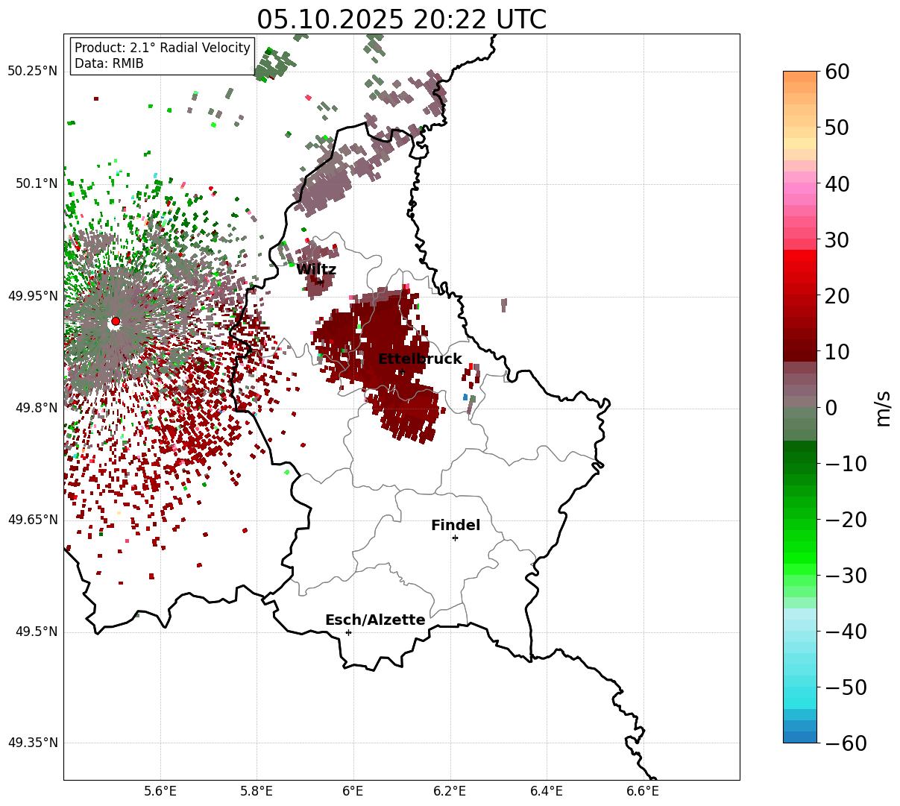
Task: Click the colorbar value 10
Action: pyautogui.click(x=836, y=352)
